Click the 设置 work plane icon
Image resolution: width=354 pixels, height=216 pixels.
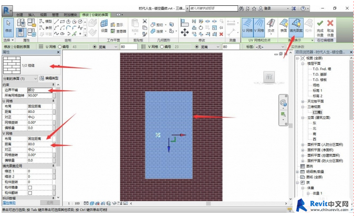click(104, 26)
